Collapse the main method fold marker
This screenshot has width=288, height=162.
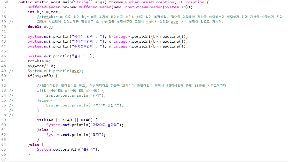pos(7,2)
